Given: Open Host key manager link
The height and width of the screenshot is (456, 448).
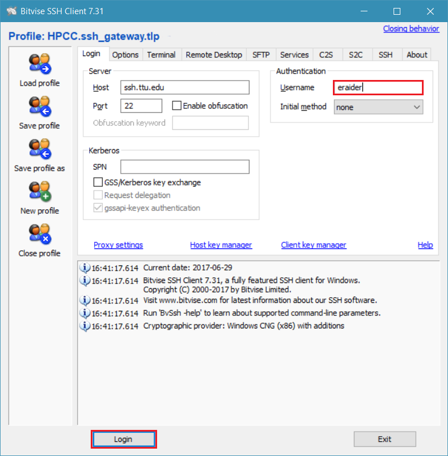Looking at the screenshot, I should (221, 245).
